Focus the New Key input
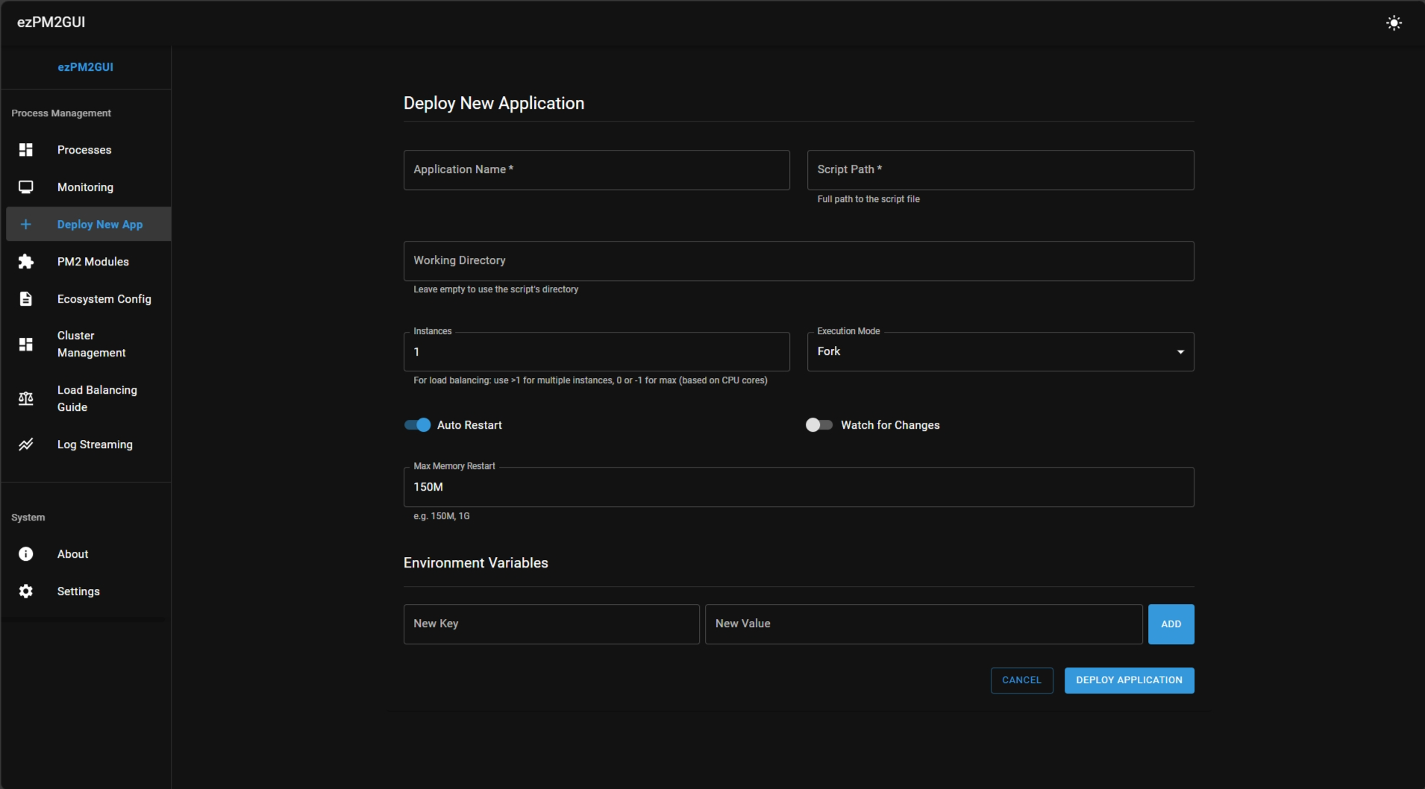The height and width of the screenshot is (789, 1425). pos(551,624)
